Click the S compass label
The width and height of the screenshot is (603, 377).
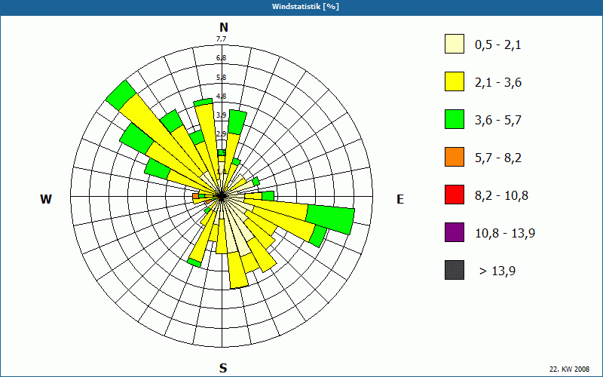pos(223,368)
